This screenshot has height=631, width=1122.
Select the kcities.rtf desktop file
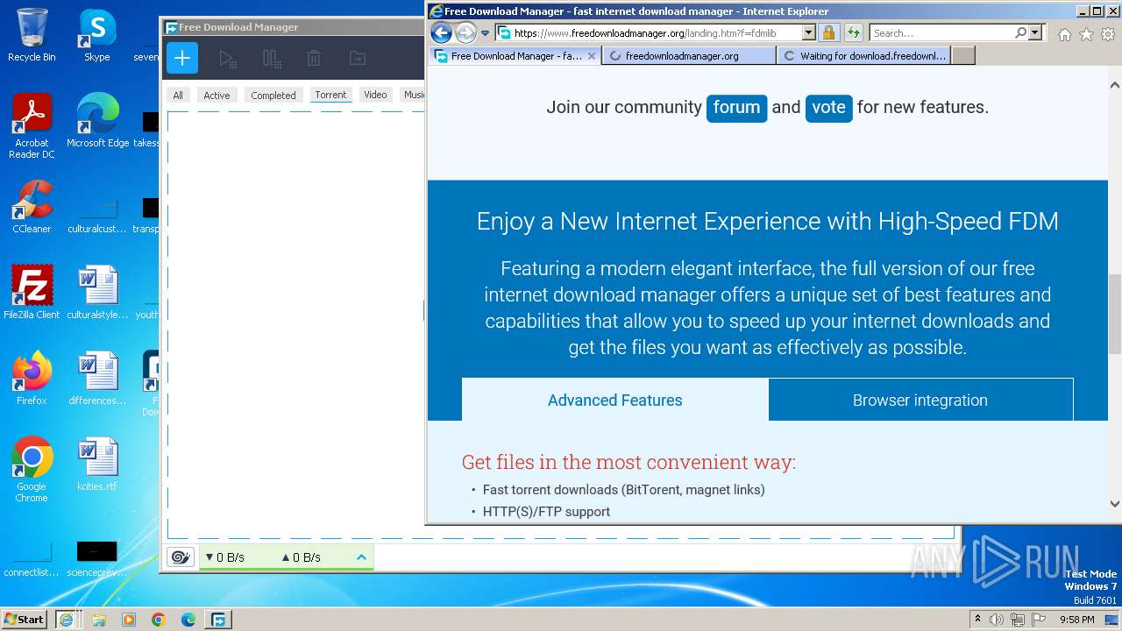tap(96, 464)
